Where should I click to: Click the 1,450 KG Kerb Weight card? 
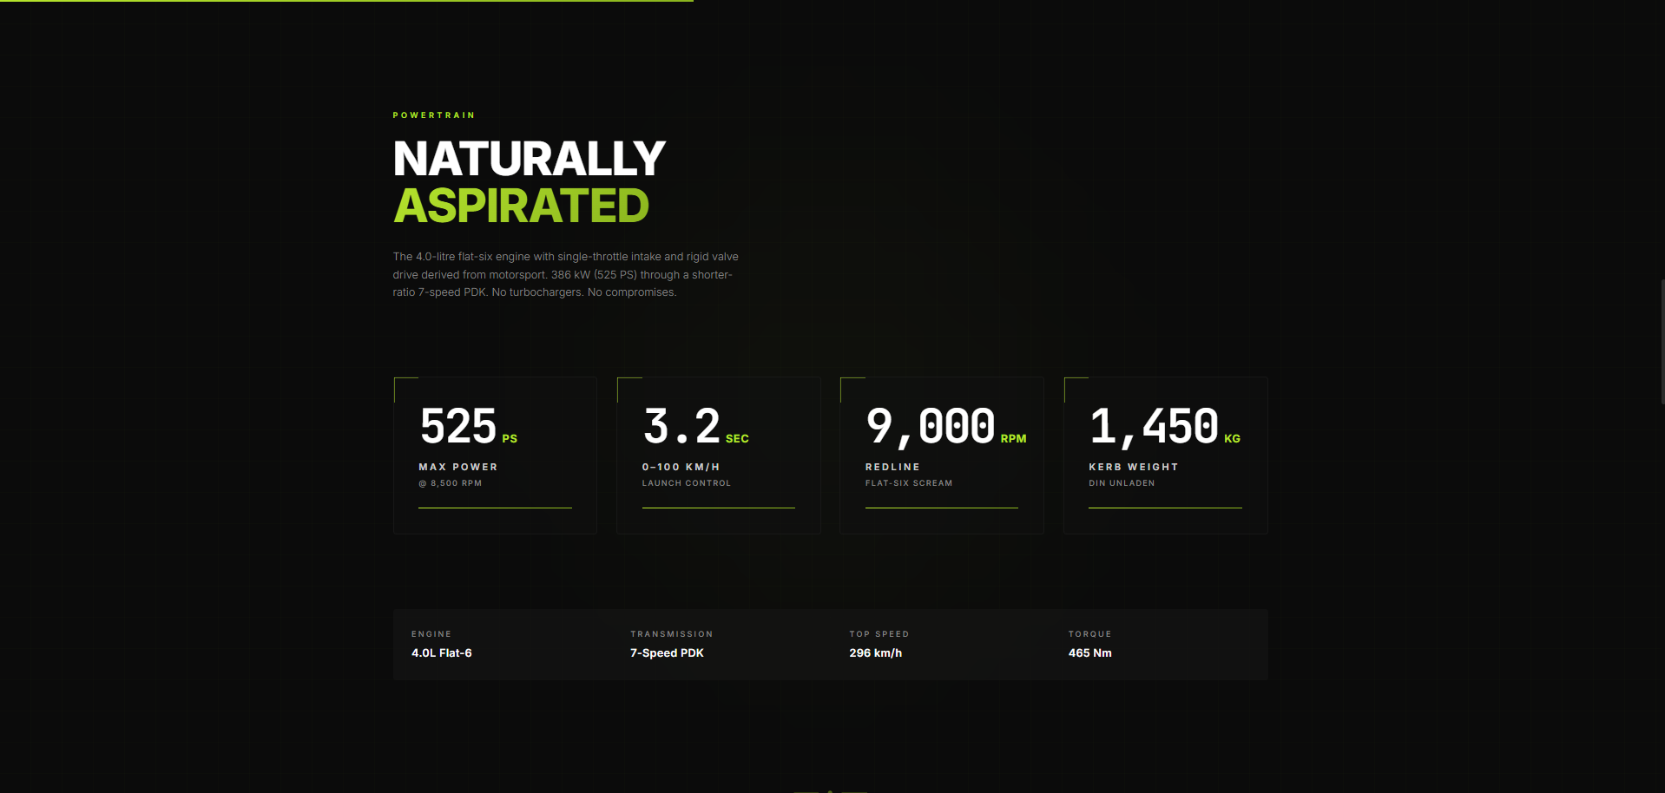(1165, 455)
